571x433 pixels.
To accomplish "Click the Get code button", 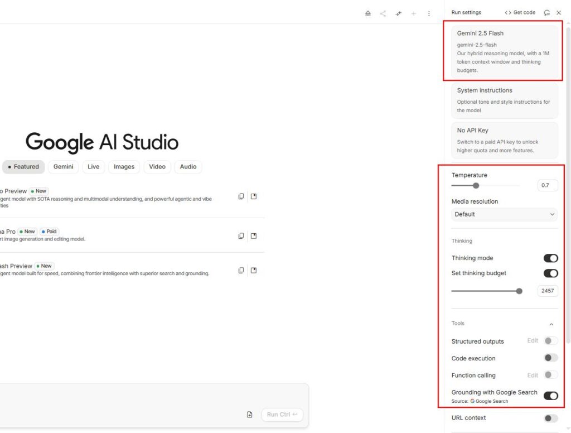I will pyautogui.click(x=520, y=12).
